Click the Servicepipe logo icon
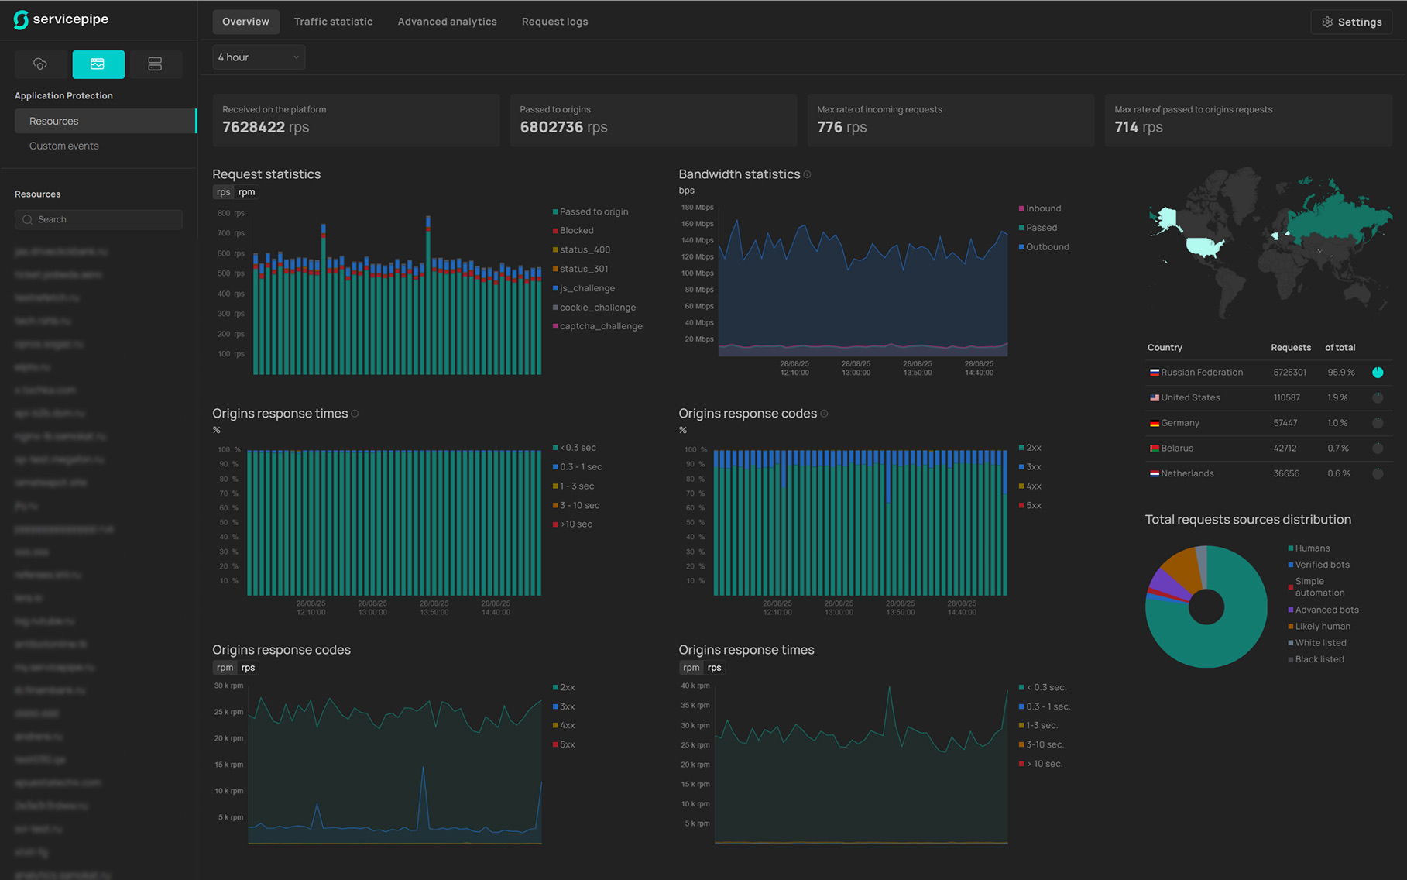1407x880 pixels. pyautogui.click(x=21, y=20)
